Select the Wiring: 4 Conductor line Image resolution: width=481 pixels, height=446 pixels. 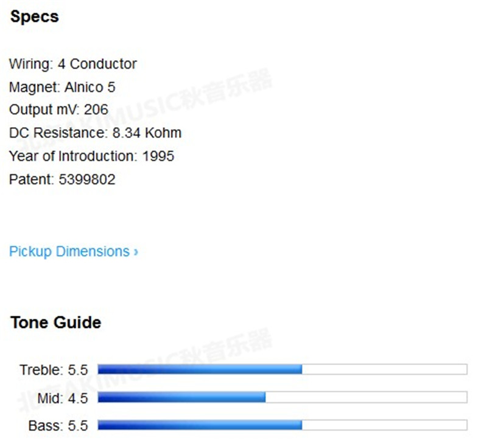point(73,64)
